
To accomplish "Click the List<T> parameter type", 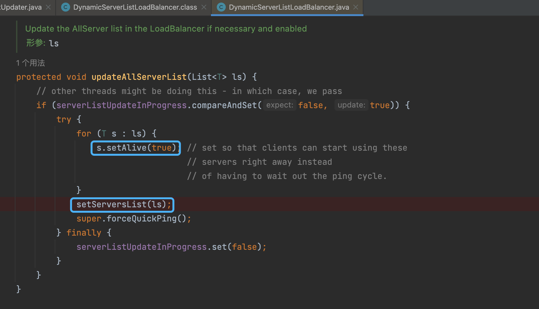I will tap(209, 77).
